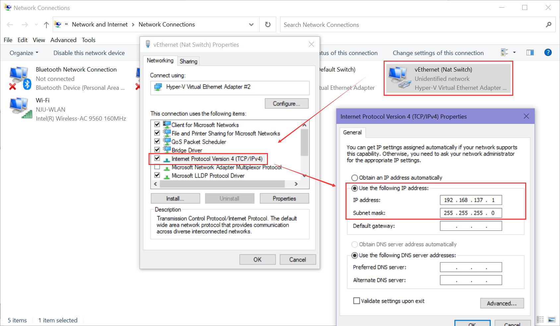Click the Forward navigation arrow
Image resolution: width=560 pixels, height=326 pixels.
click(25, 25)
